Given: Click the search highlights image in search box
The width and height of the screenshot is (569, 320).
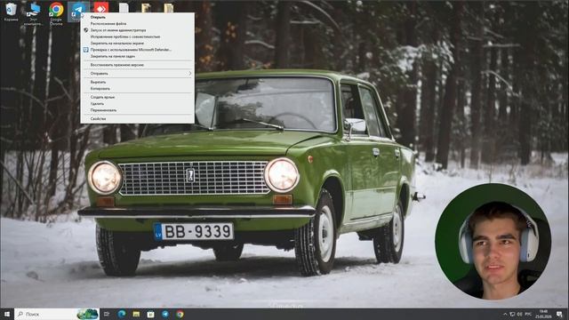Looking at the screenshot, I should click(x=88, y=314).
